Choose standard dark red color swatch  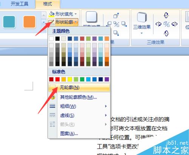(x=51, y=79)
